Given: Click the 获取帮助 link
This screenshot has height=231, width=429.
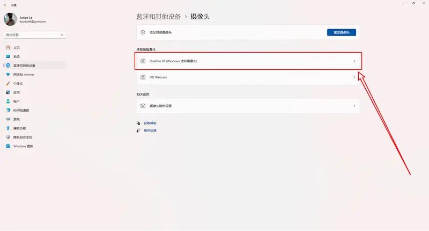Looking at the screenshot, I should (x=150, y=123).
